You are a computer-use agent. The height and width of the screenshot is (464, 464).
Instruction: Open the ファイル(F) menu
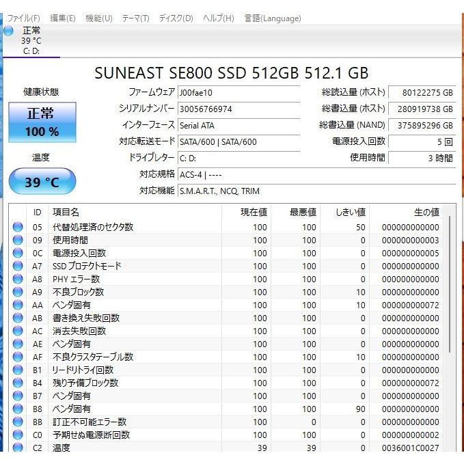click(x=23, y=18)
